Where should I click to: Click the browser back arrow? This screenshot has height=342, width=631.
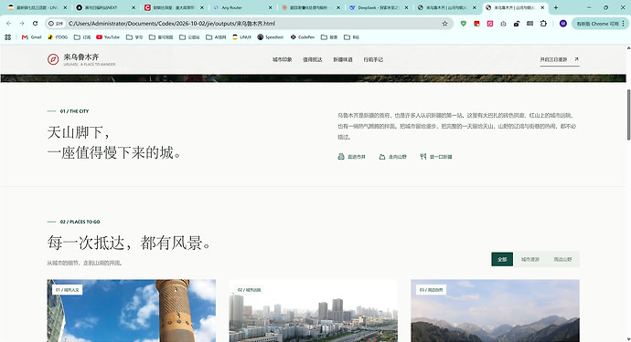pos(9,24)
